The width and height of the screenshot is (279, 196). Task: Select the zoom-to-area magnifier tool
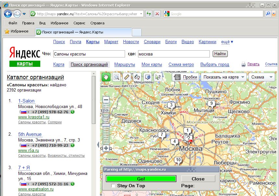click(x=116, y=77)
